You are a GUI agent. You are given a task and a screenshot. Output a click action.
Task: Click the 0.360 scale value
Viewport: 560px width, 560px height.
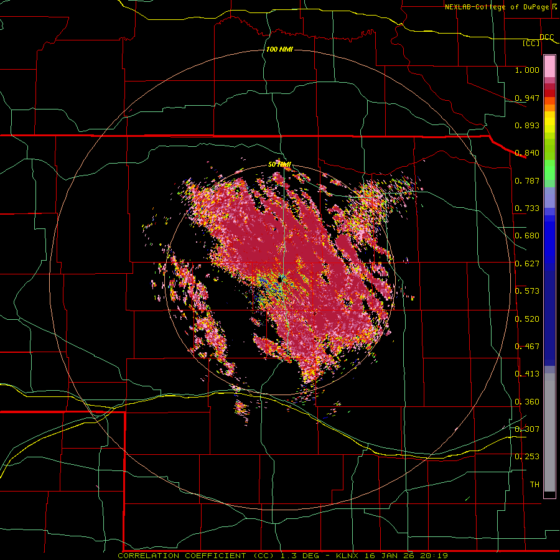(x=527, y=401)
